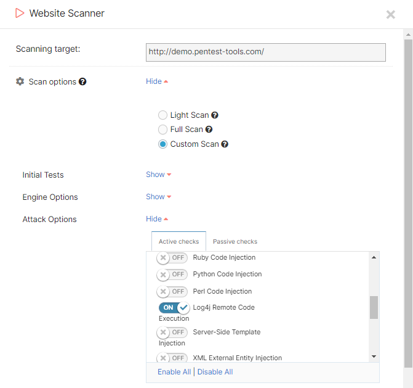Click the Scan options help icon

tap(82, 81)
